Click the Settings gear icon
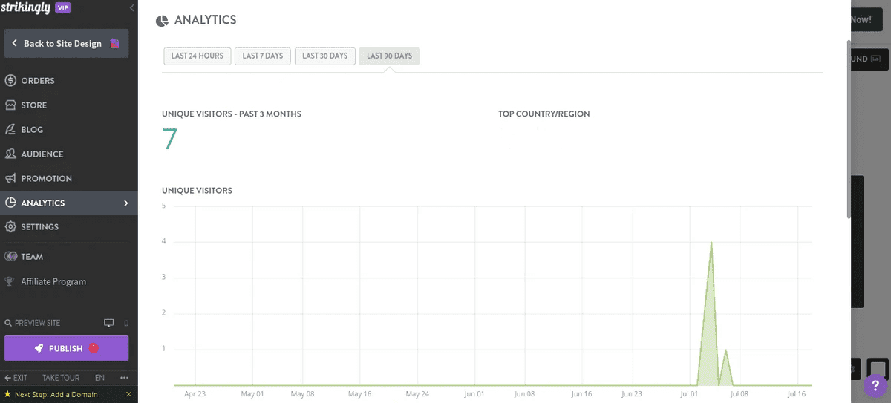Viewport: 891px width, 403px height. coord(10,226)
